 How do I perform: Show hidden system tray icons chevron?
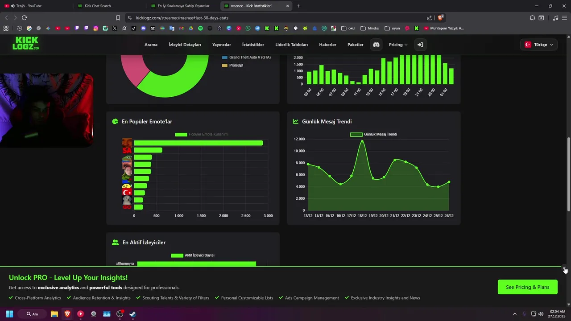click(514, 314)
